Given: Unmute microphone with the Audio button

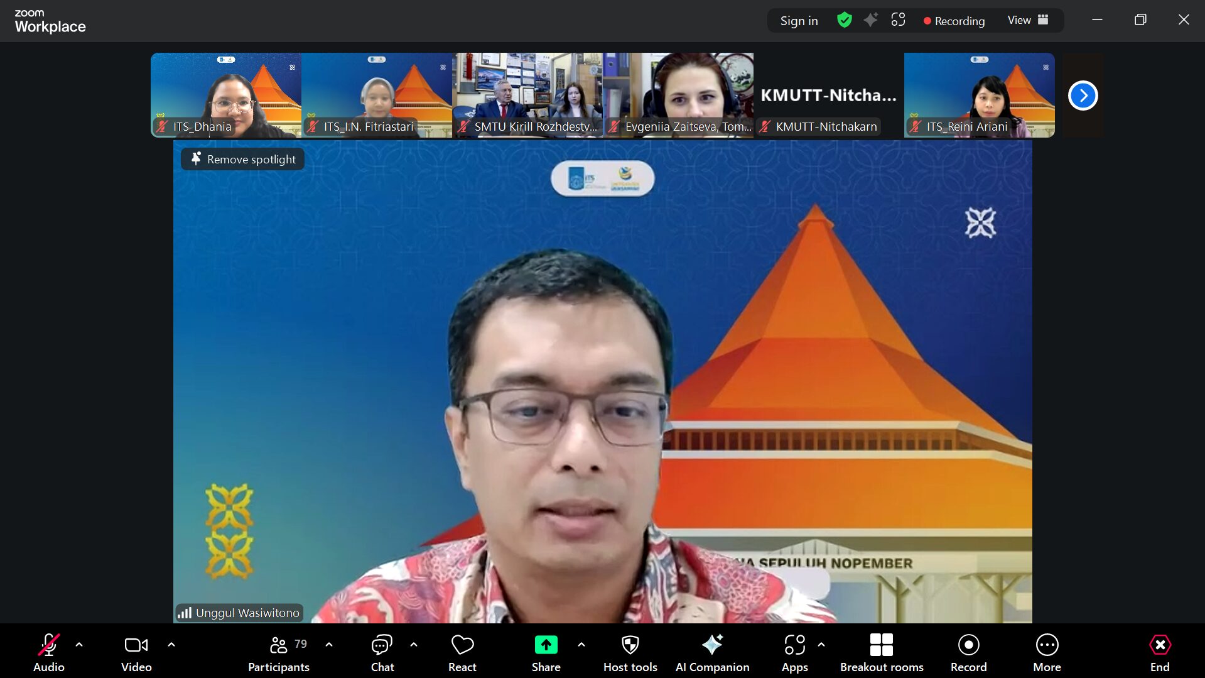Looking at the screenshot, I should click(48, 652).
